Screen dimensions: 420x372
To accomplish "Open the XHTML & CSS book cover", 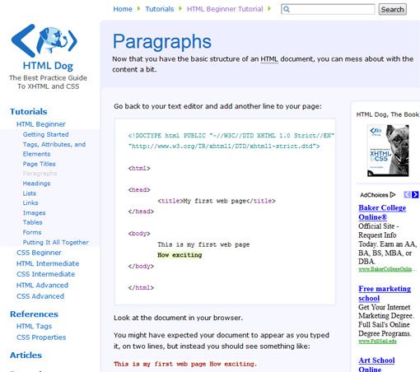I will tap(388, 151).
